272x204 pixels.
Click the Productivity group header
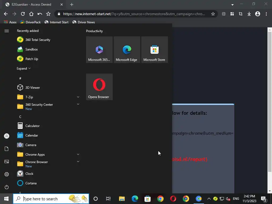pyautogui.click(x=94, y=31)
